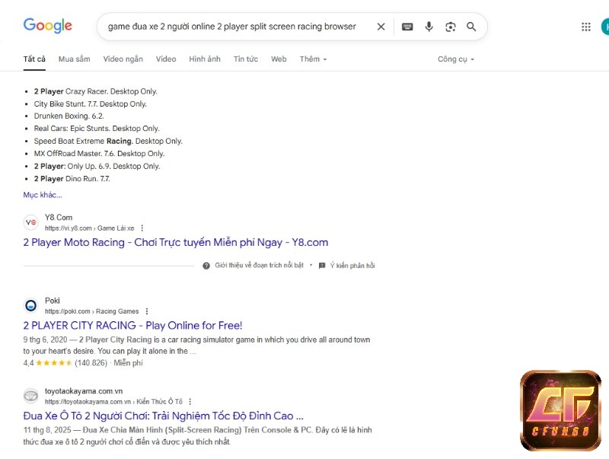
Task: Expand the Thêm dropdown
Action: click(313, 59)
